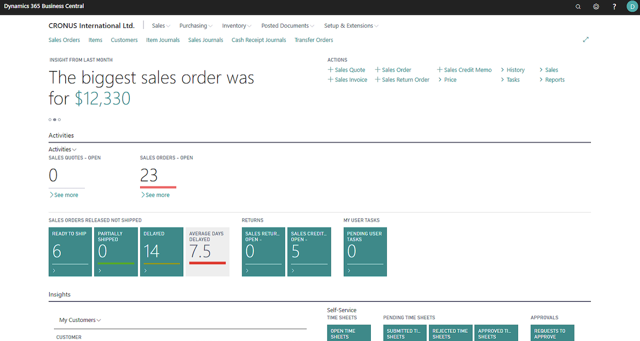Open the Sales Journals navigation link

[205, 40]
